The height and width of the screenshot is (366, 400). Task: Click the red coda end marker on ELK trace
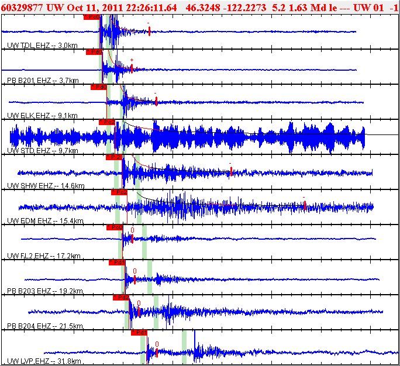[156, 101]
